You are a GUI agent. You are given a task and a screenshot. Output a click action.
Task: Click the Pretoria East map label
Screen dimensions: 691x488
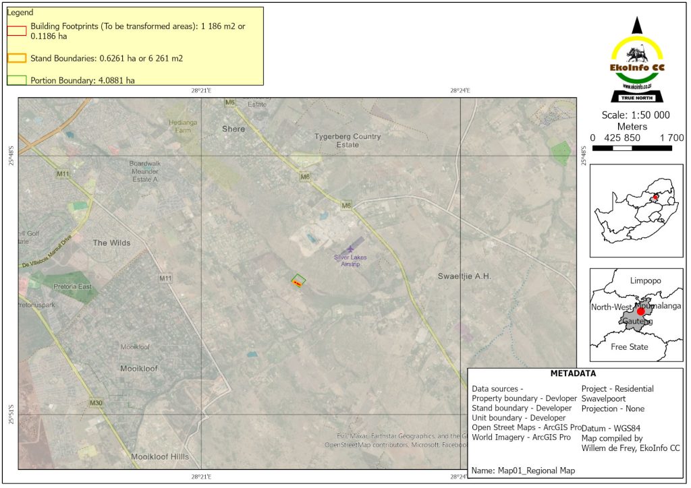click(72, 286)
